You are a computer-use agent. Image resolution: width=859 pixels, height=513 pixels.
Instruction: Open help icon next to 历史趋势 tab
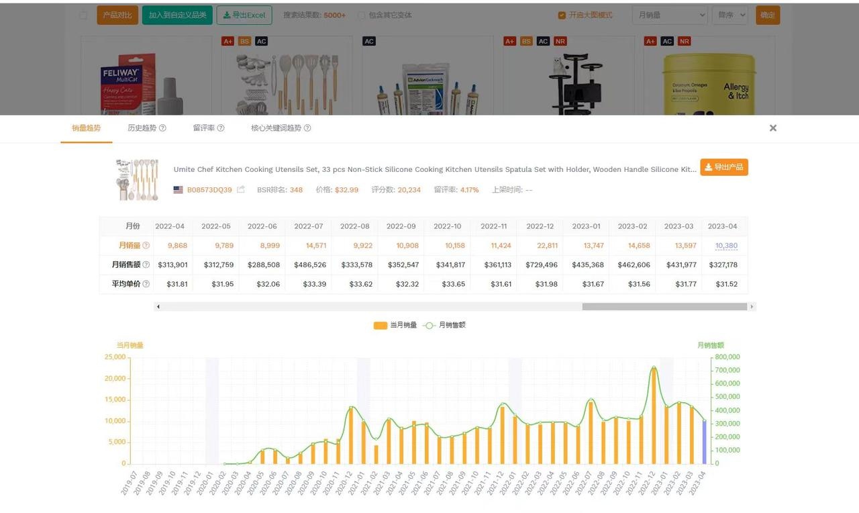162,128
